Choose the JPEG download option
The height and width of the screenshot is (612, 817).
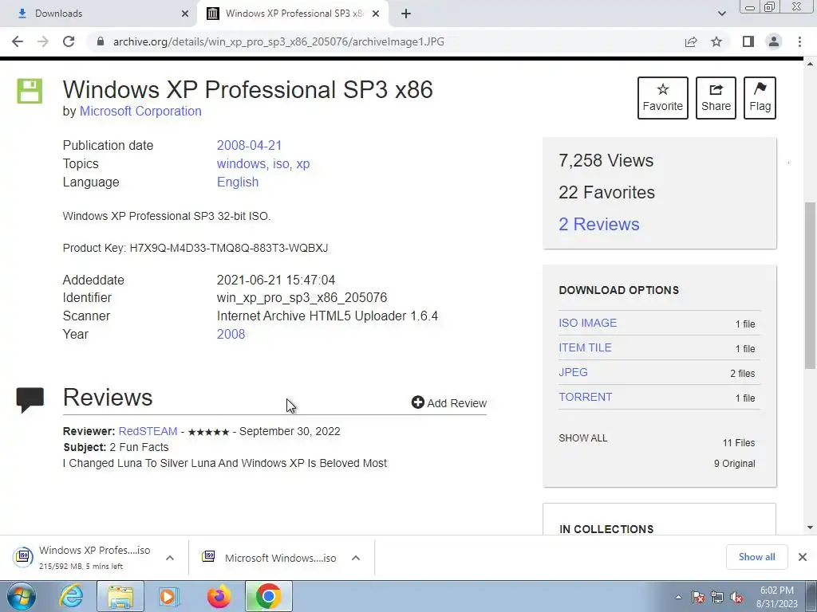click(x=573, y=372)
